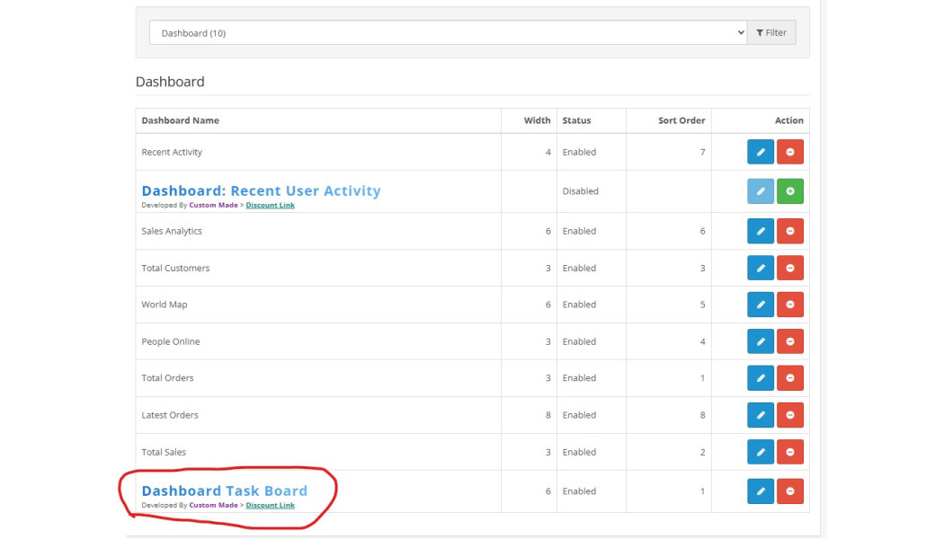Edit the Total Sales dashboard

point(761,453)
